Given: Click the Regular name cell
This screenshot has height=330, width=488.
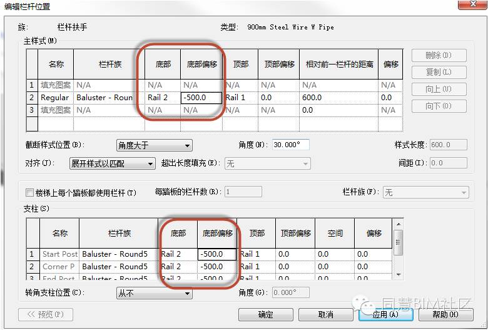Looking at the screenshot, I should click(x=56, y=98).
